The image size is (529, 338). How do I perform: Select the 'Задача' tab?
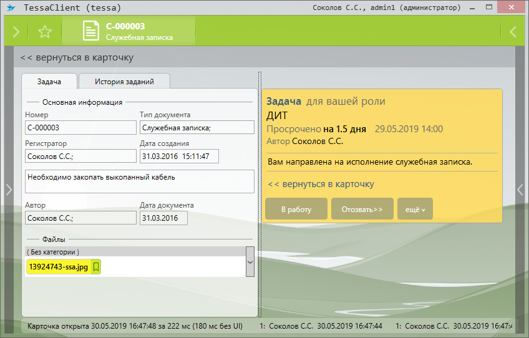click(49, 81)
